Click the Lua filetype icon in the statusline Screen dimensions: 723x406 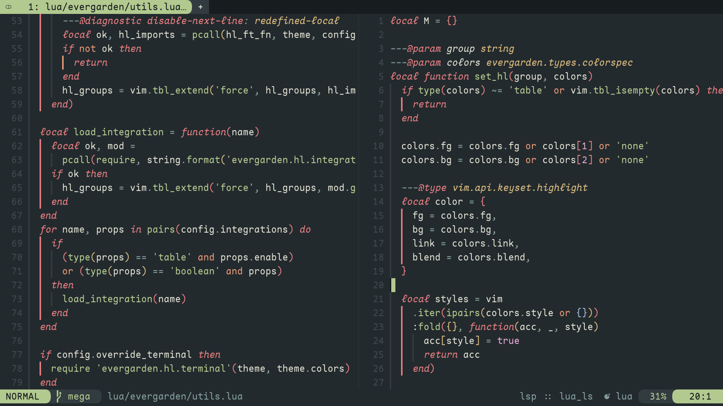point(607,397)
